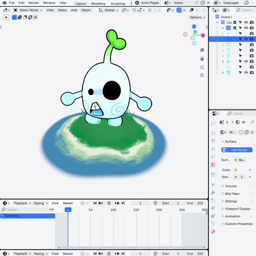Select the Summary channel row
This screenshot has height=256, width=256.
click(x=28, y=216)
